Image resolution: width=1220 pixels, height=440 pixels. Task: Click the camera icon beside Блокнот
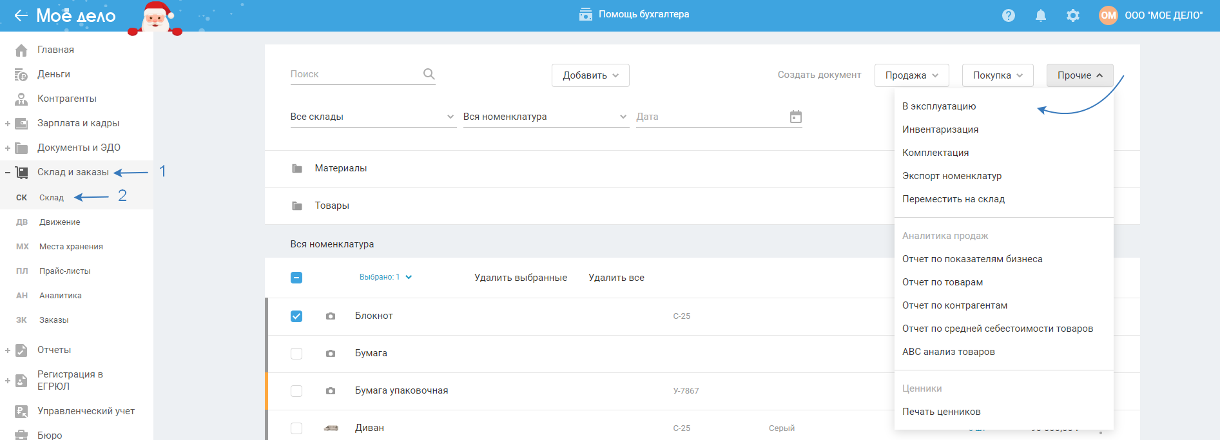click(x=331, y=316)
